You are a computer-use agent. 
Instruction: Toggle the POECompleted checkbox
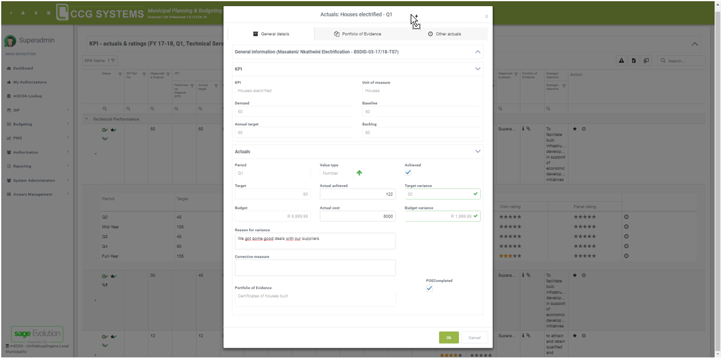tap(429, 289)
